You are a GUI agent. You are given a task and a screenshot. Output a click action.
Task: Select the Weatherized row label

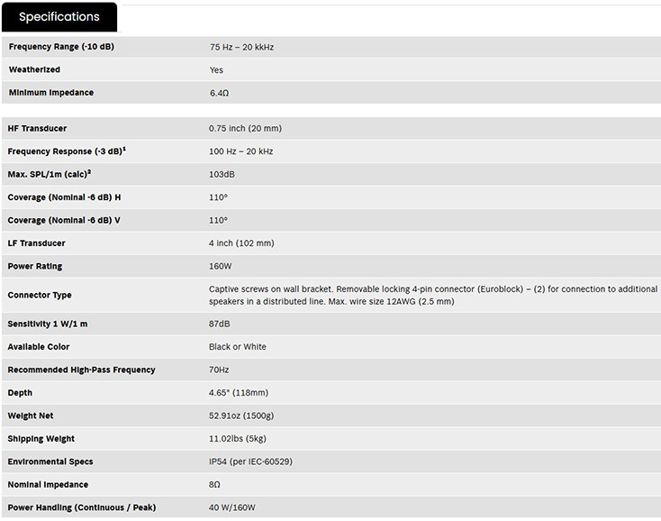pyautogui.click(x=34, y=69)
